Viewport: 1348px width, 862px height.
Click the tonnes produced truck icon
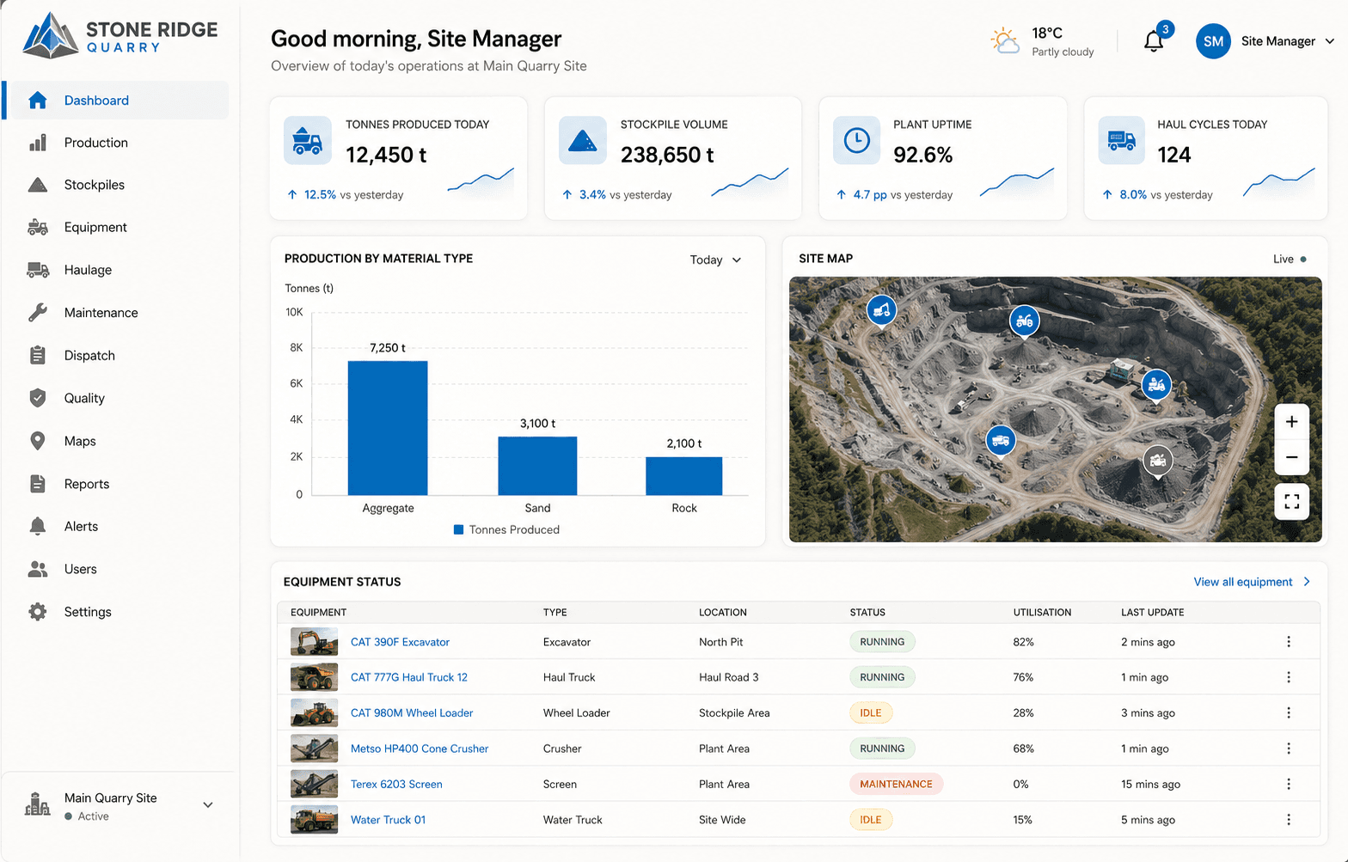point(308,140)
